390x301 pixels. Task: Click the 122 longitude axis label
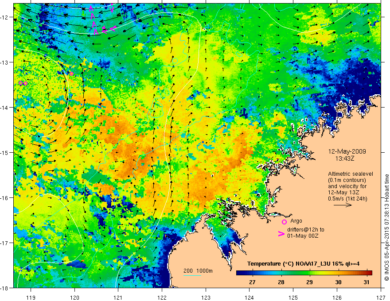[162, 297]
